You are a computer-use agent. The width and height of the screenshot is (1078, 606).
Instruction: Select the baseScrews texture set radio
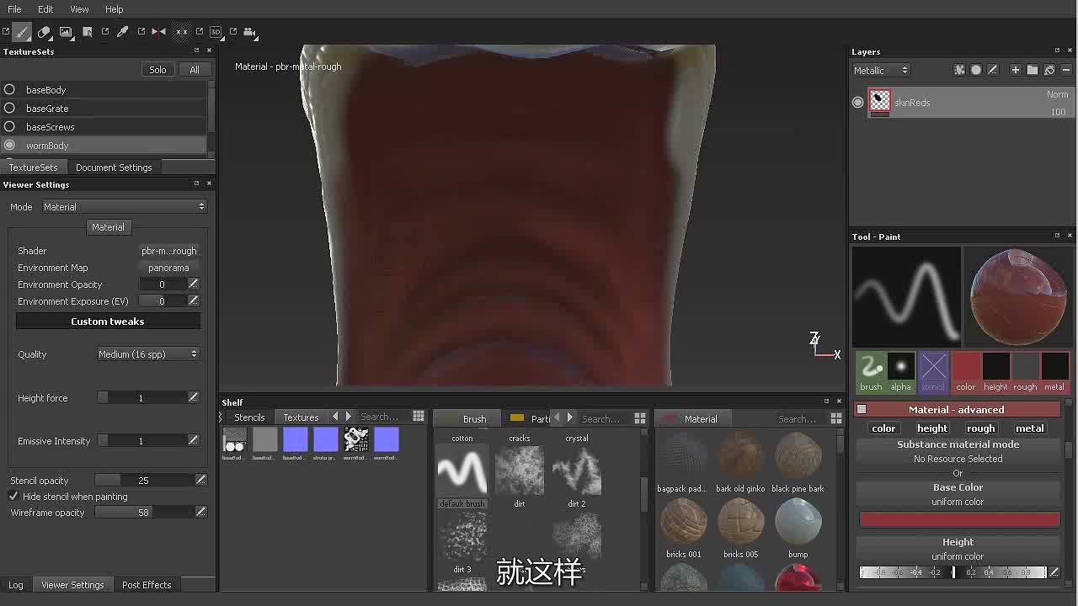[x=9, y=126]
